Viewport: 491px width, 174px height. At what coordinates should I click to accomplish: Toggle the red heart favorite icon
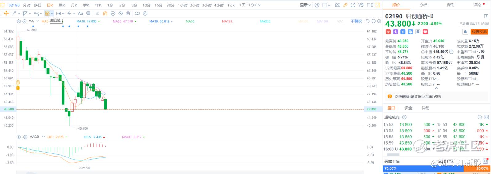(x=425, y=32)
